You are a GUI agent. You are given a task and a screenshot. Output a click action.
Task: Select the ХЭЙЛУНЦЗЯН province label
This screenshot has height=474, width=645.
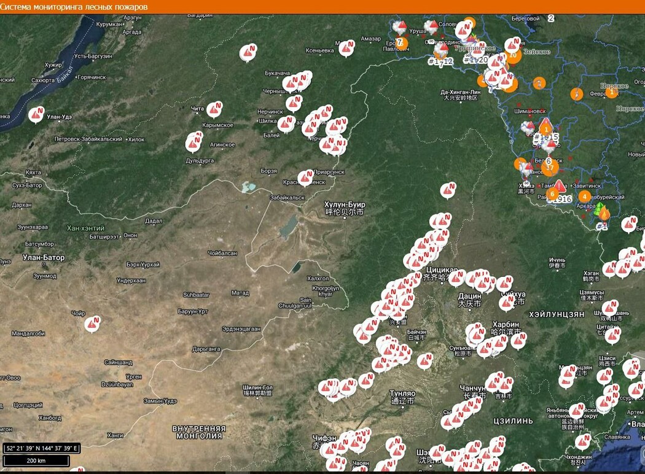[x=557, y=314]
